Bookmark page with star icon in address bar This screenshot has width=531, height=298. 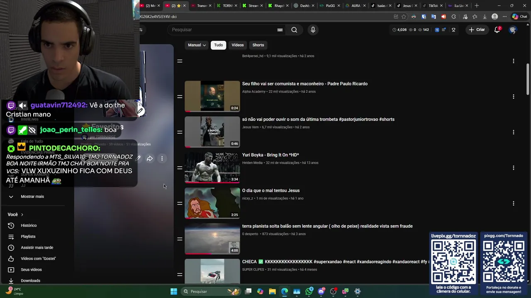[404, 17]
